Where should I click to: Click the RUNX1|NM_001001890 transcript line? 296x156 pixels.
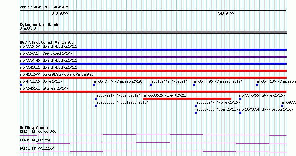coord(153,135)
